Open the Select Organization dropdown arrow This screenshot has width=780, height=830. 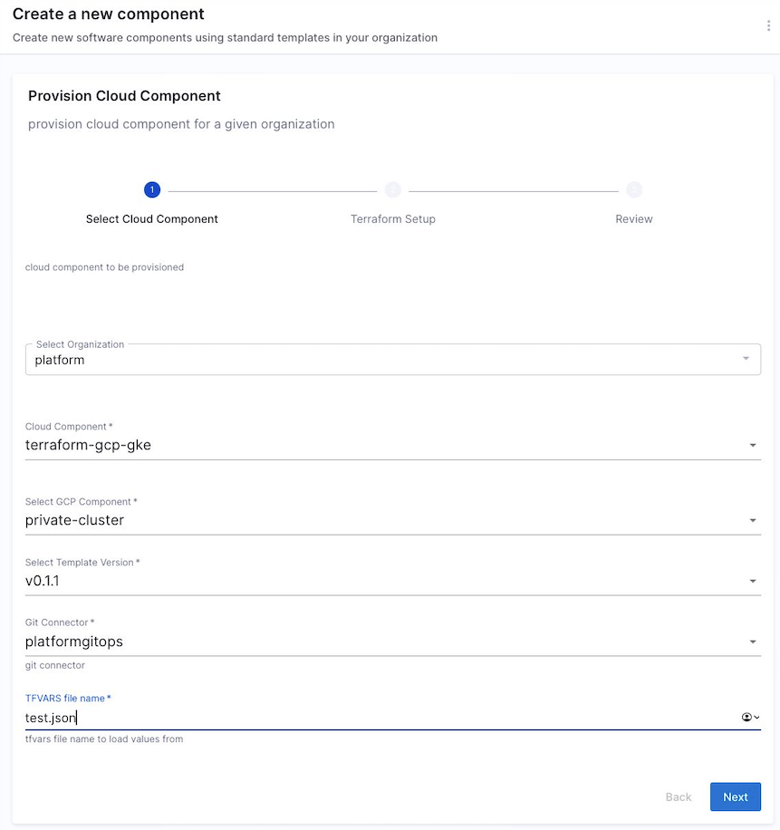[746, 358]
